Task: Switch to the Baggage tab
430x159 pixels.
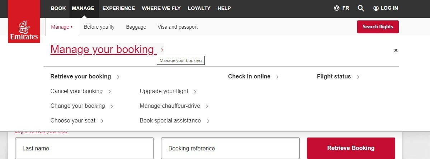Action: click(x=136, y=27)
